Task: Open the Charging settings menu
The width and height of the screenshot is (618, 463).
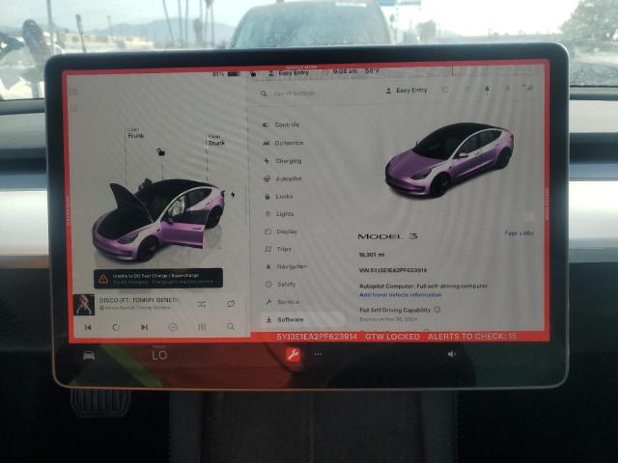Action: (x=283, y=161)
